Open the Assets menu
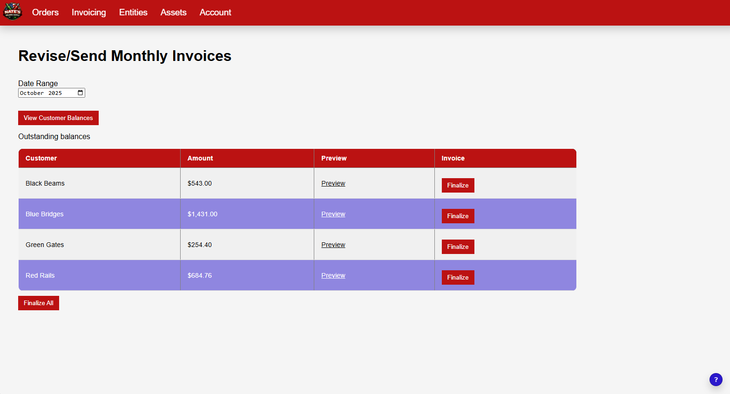730x394 pixels. coord(174,13)
